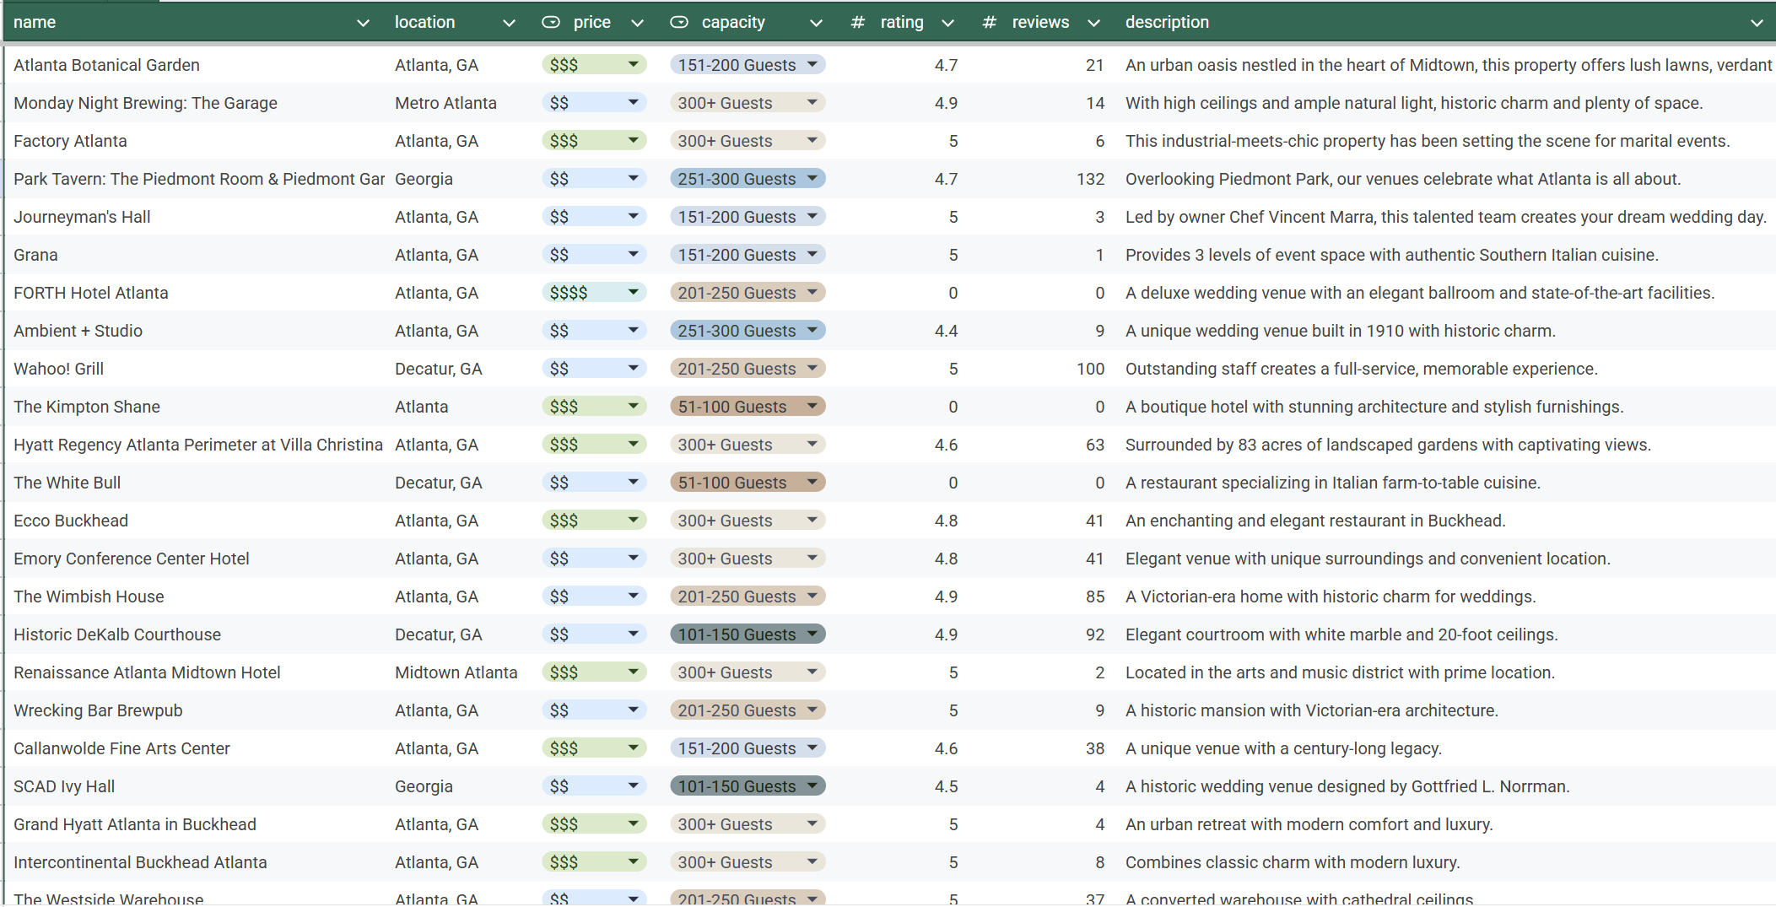Open 101-150 Guests chip for Historic DeKalb Courthouse
This screenshot has height=907, width=1776.
coord(748,634)
